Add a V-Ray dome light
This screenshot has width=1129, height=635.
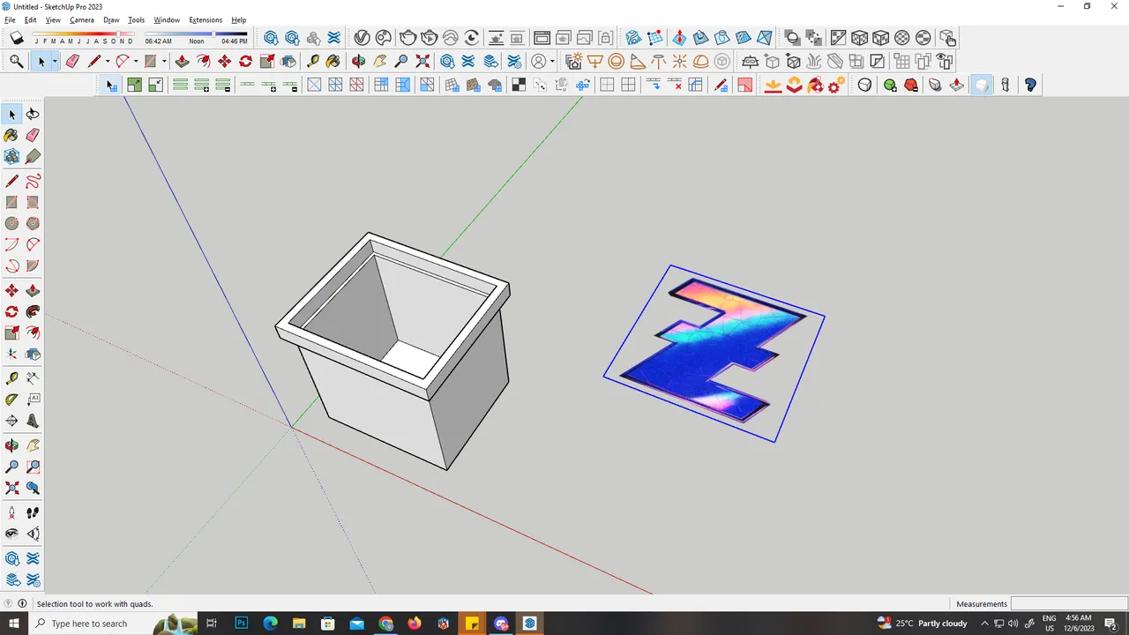701,61
